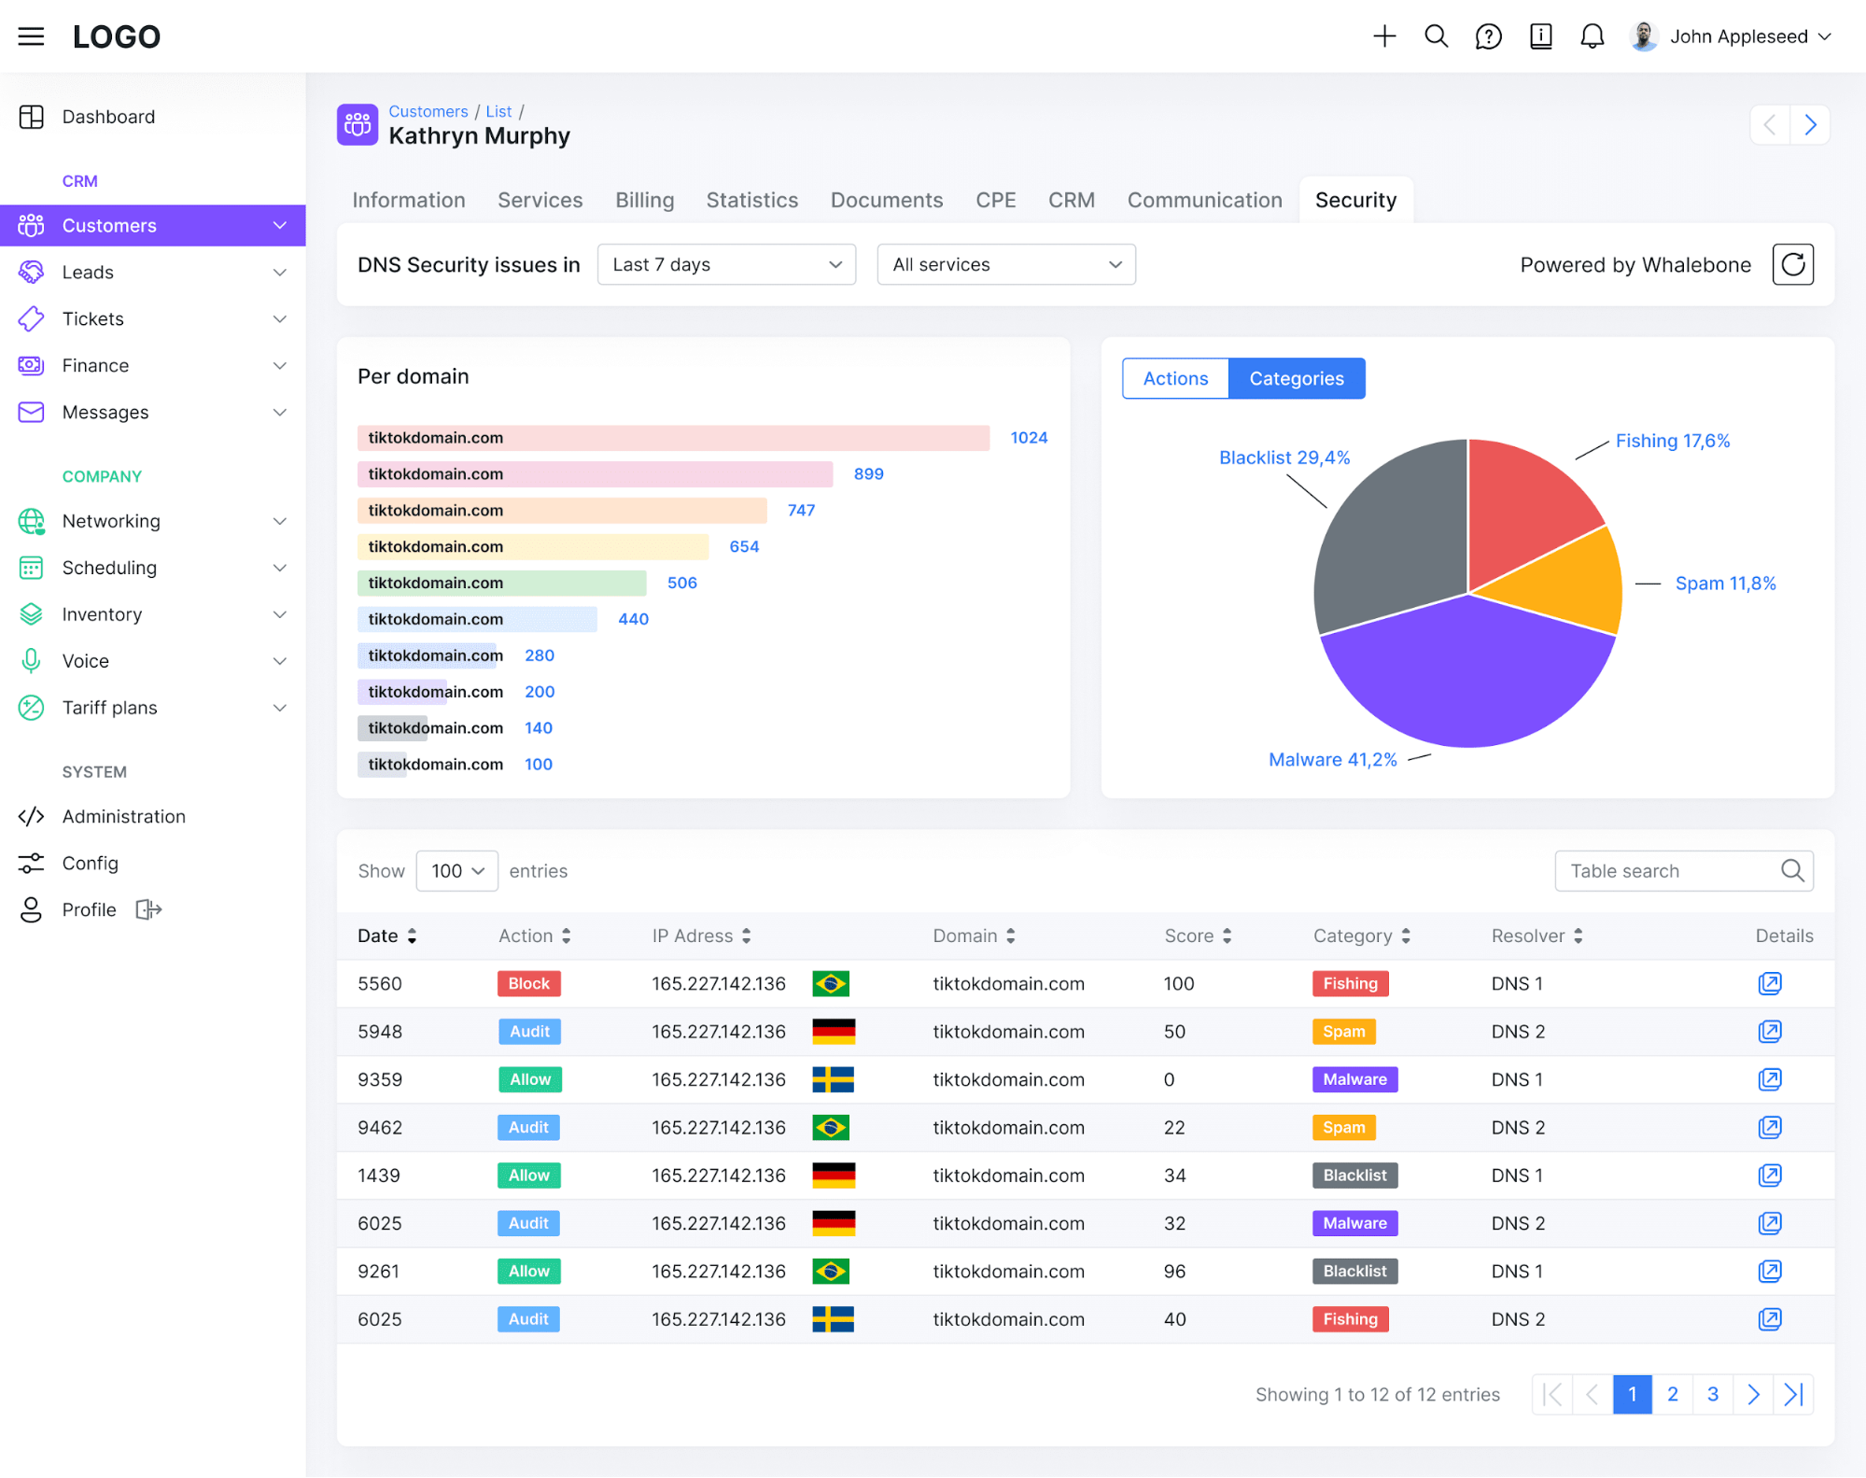Switch the chart to Actions view
Screen dimensions: 1866x1478
click(x=1175, y=378)
